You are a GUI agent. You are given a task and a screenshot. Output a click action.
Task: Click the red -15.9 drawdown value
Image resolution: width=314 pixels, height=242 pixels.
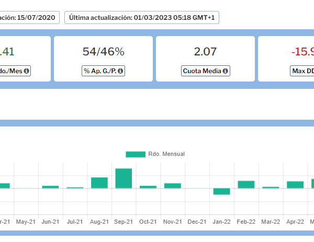tap(302, 52)
